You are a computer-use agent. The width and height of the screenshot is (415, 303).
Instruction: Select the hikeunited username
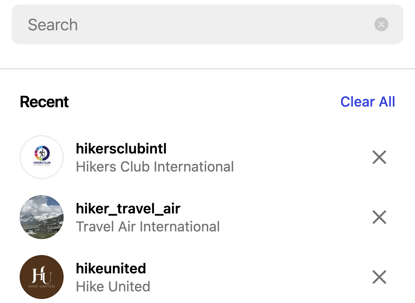point(111,268)
